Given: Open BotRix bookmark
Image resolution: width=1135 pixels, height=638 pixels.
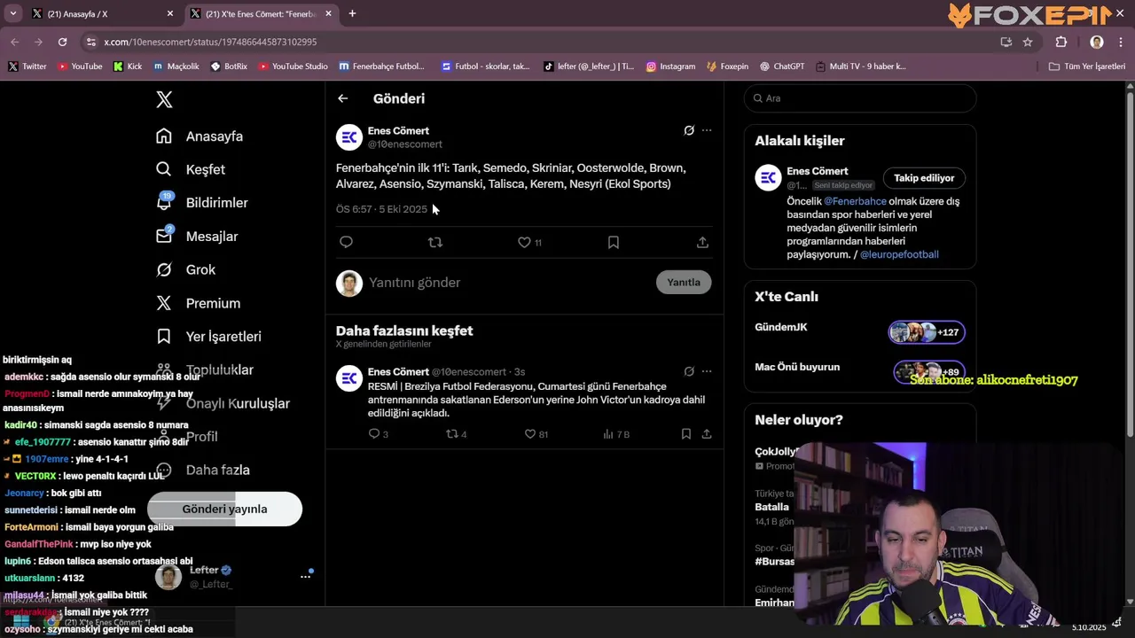Looking at the screenshot, I should [229, 66].
